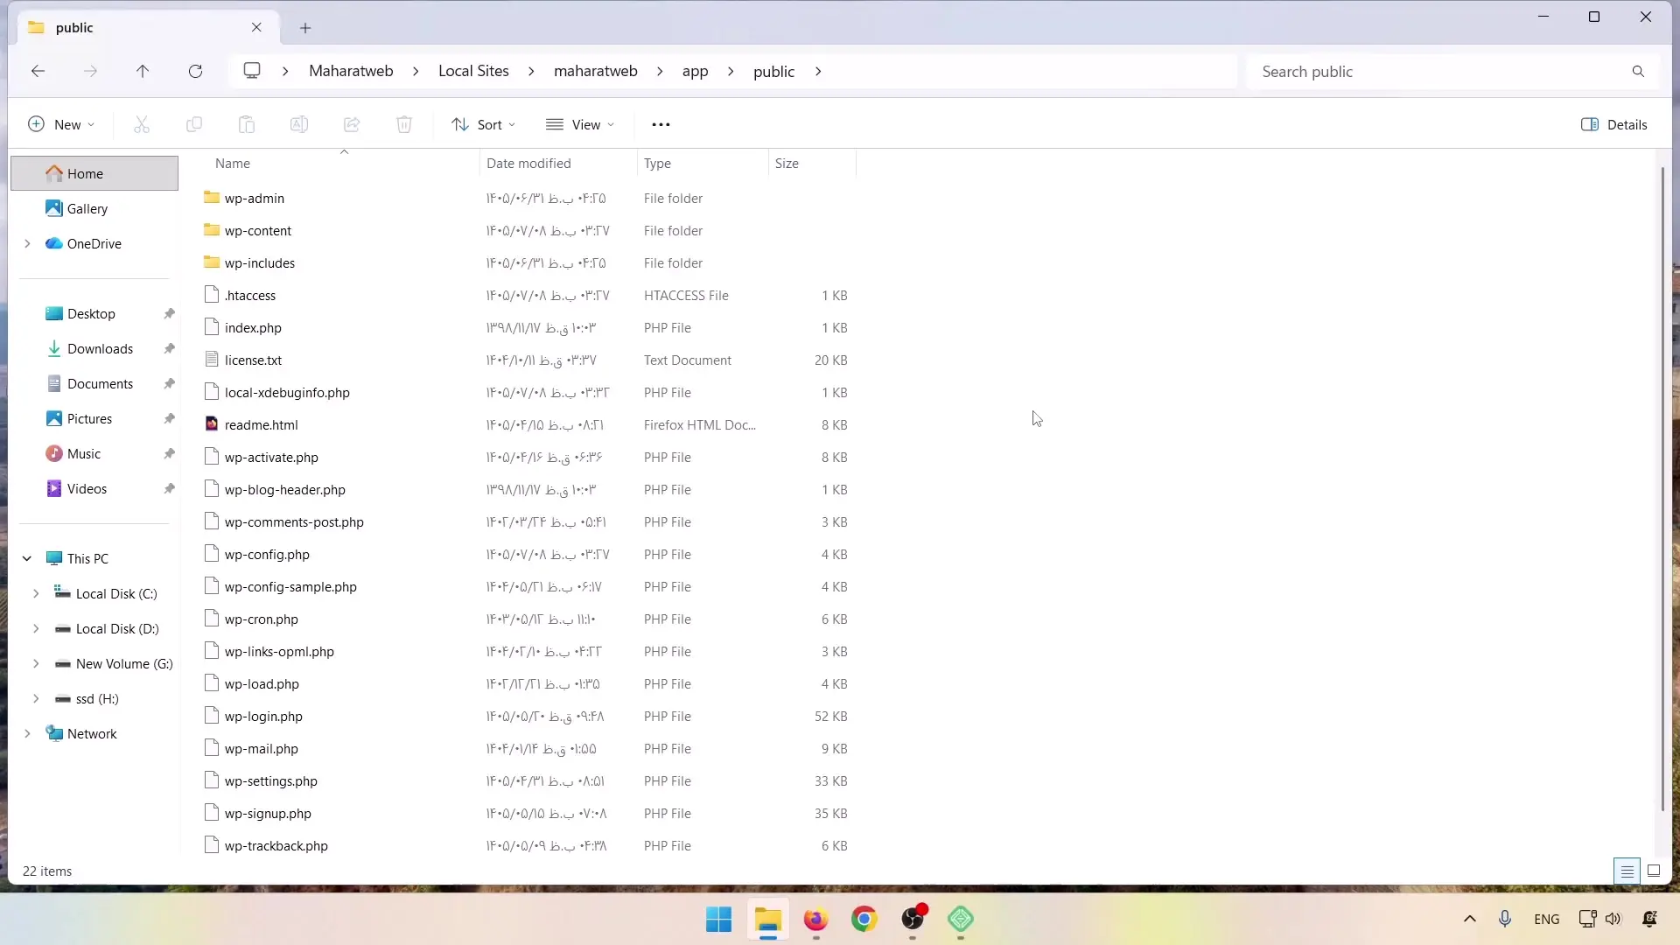Switch to details list view in status bar
Image resolution: width=1680 pixels, height=945 pixels.
click(x=1627, y=871)
